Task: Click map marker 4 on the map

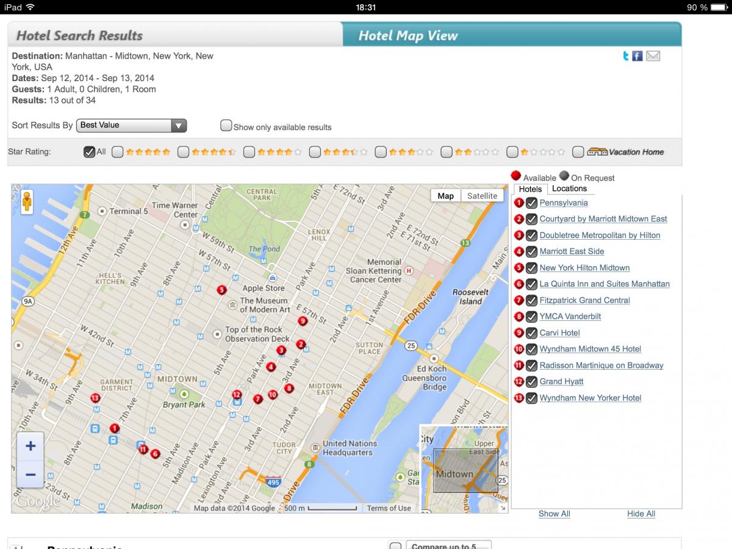Action: coord(271,367)
